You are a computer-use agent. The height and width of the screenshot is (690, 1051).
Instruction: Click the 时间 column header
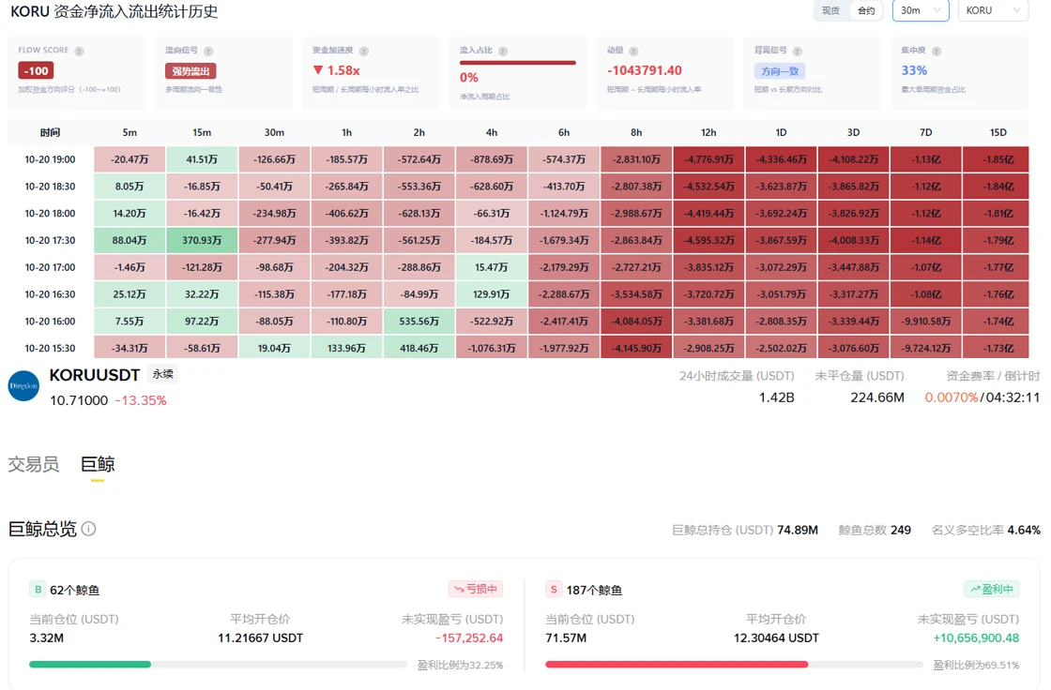51,132
